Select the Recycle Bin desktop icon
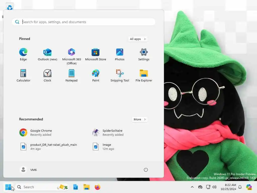 click(10, 7)
